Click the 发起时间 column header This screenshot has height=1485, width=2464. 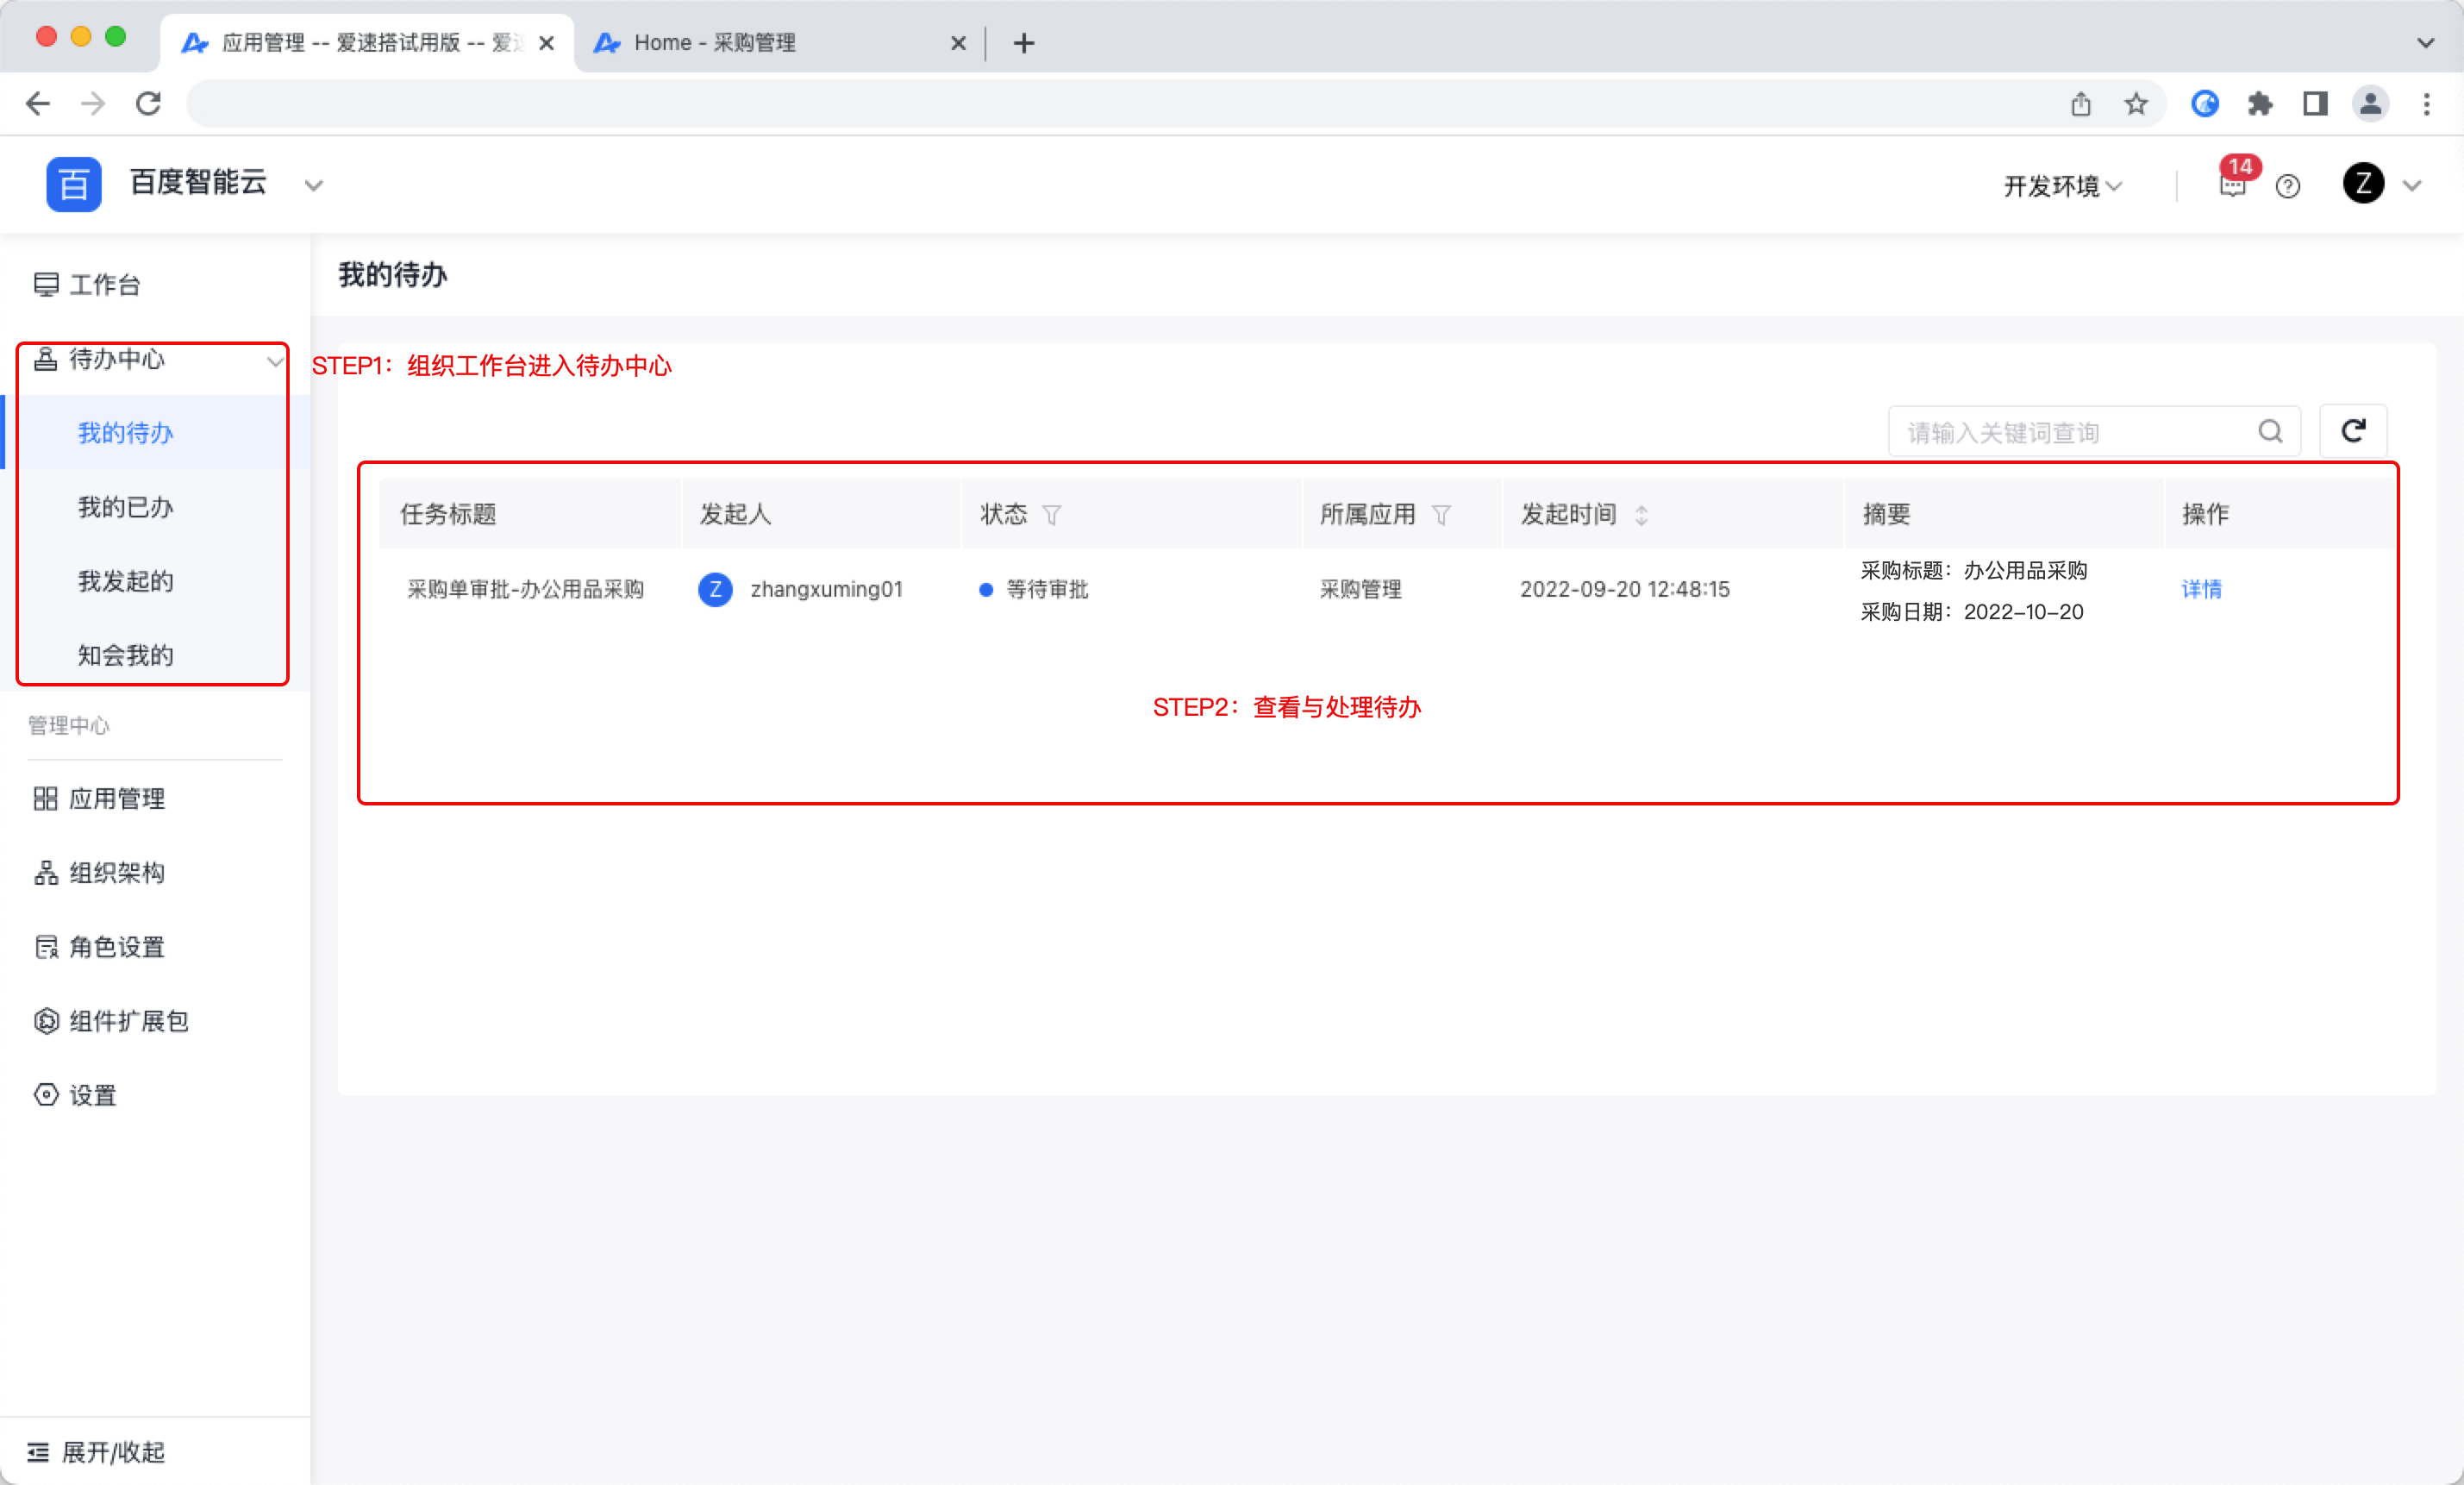click(1569, 514)
